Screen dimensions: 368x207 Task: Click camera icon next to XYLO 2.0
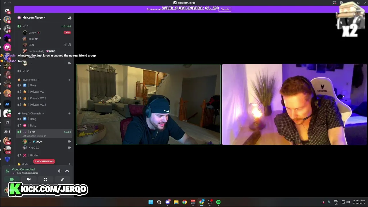point(69,147)
